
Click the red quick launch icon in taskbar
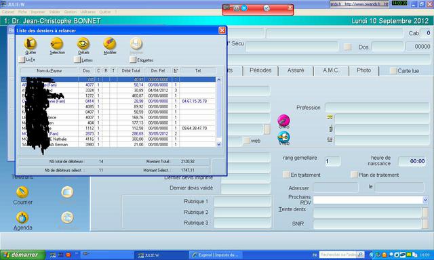(68, 255)
